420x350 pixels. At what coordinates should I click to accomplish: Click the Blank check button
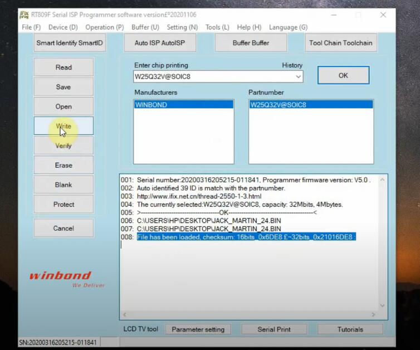[x=64, y=184]
